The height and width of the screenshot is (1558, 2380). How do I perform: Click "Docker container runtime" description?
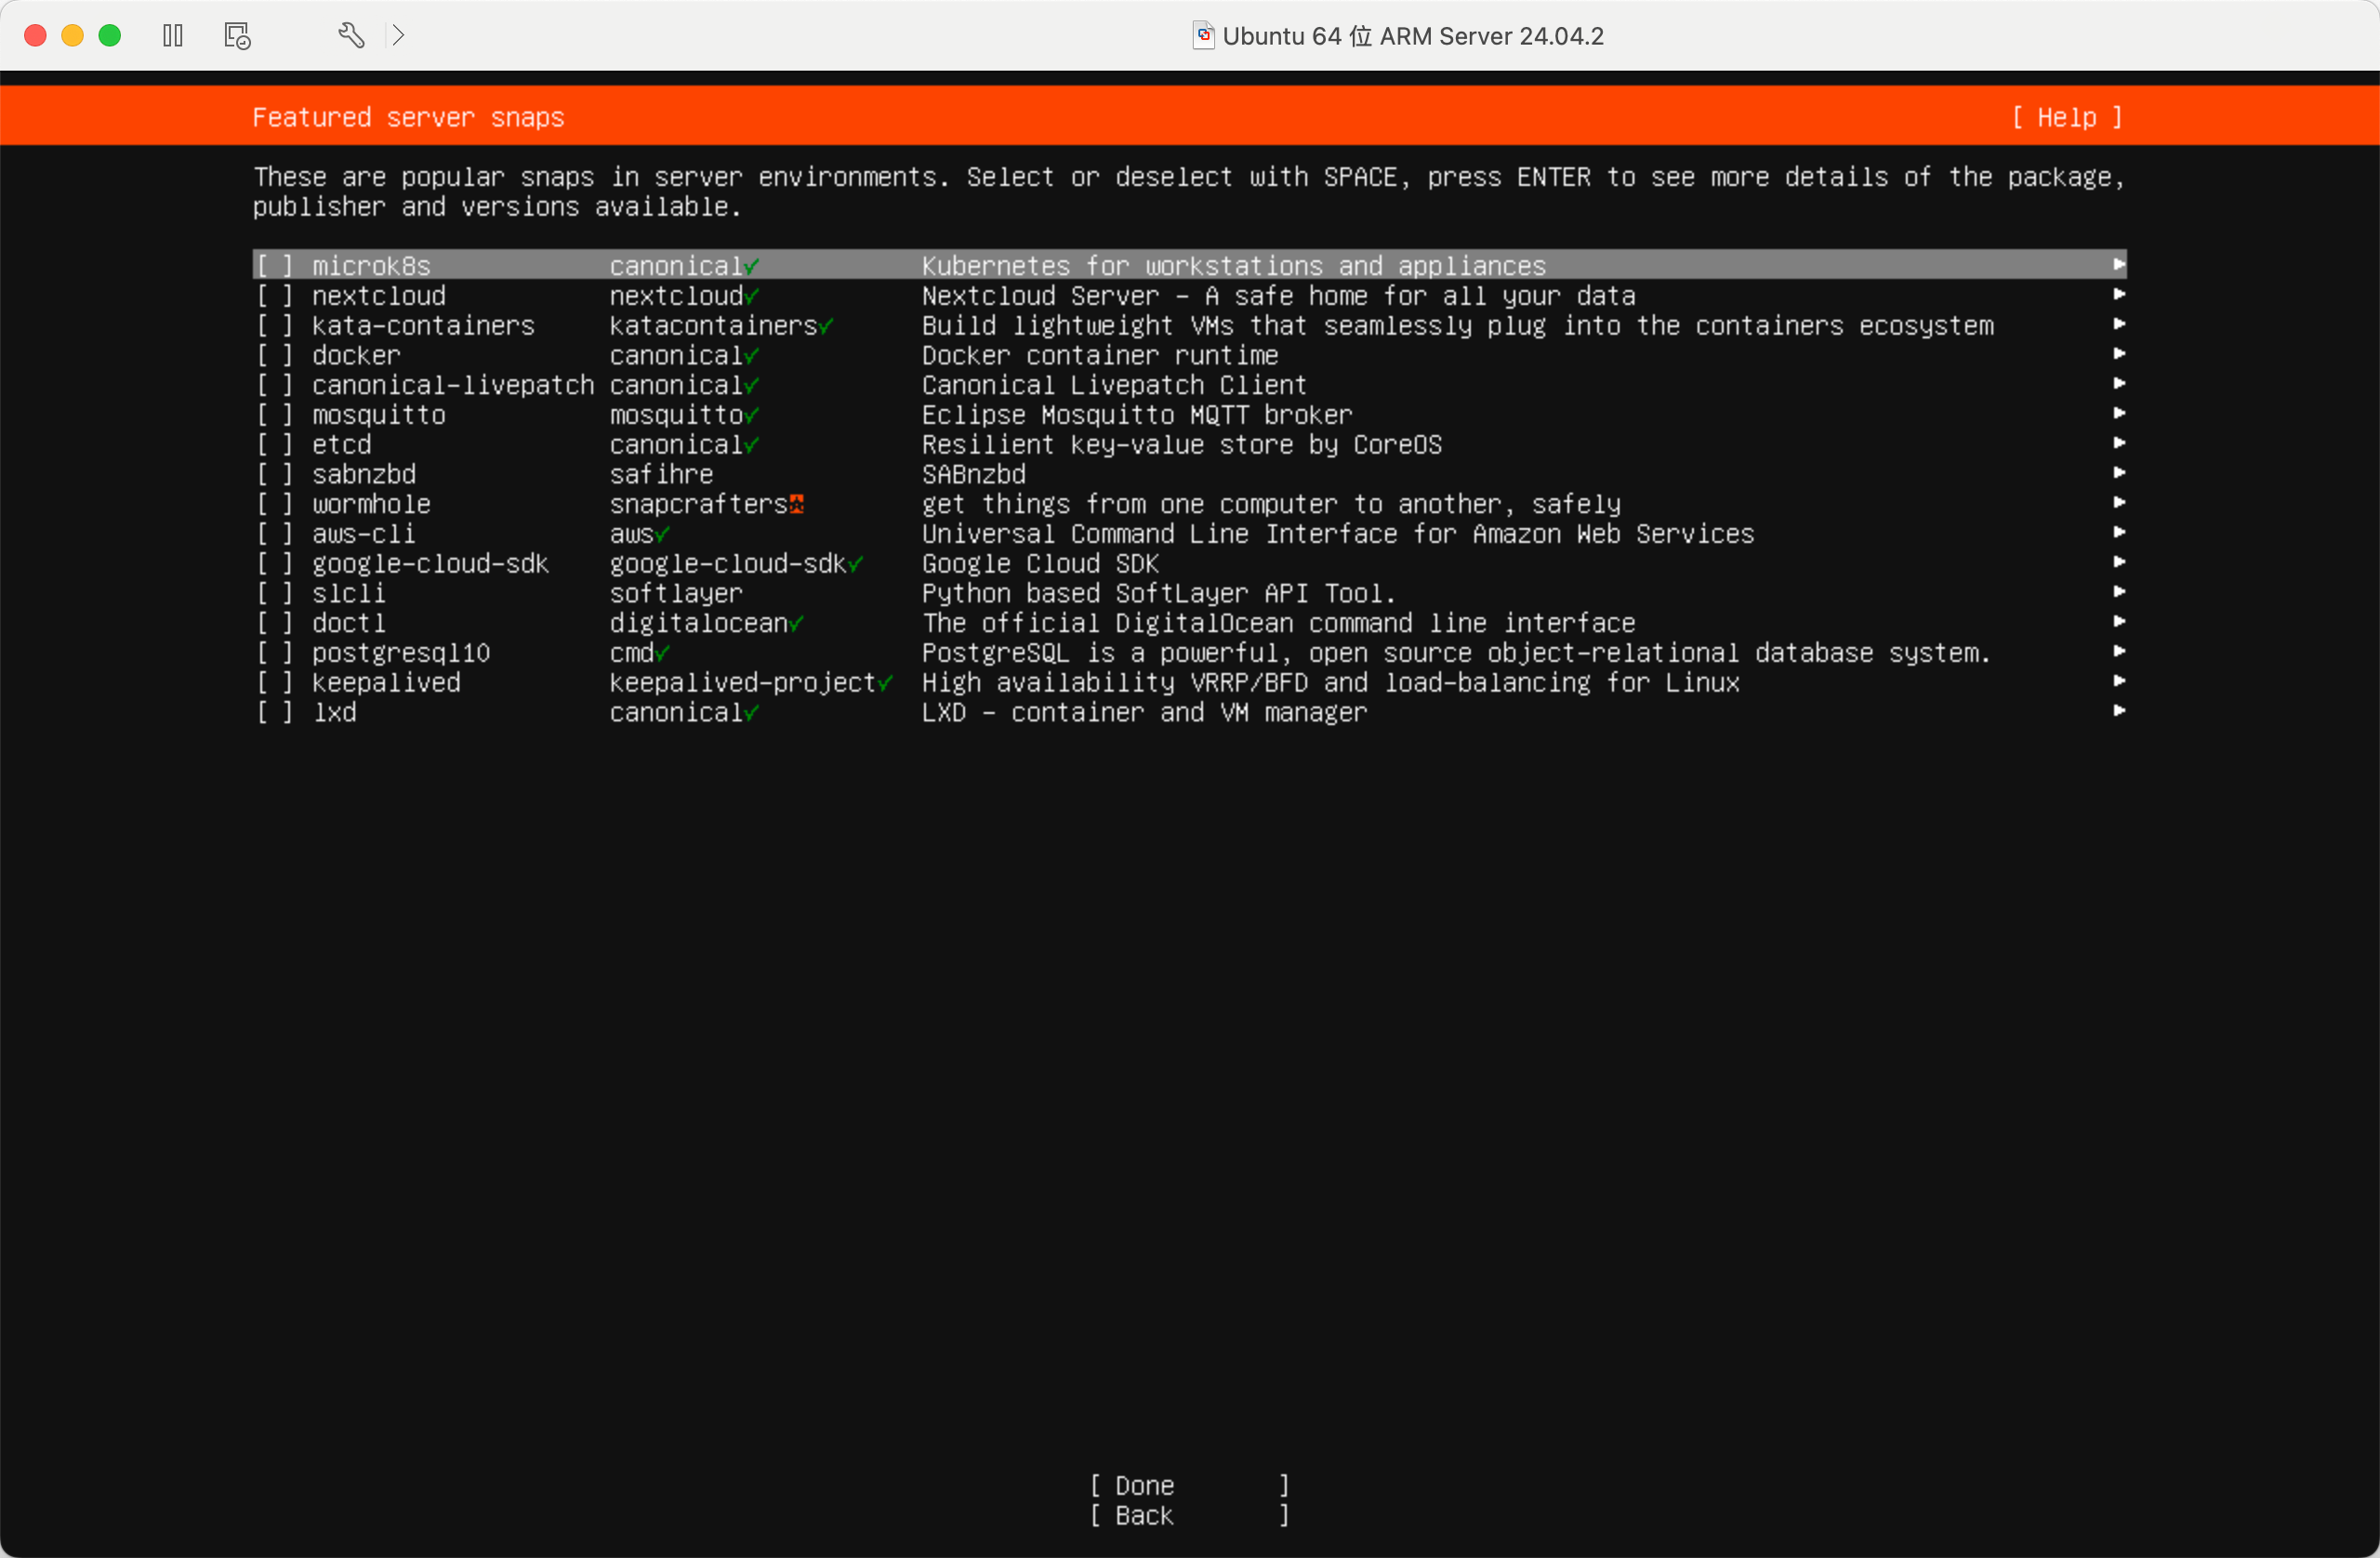[x=1100, y=355]
